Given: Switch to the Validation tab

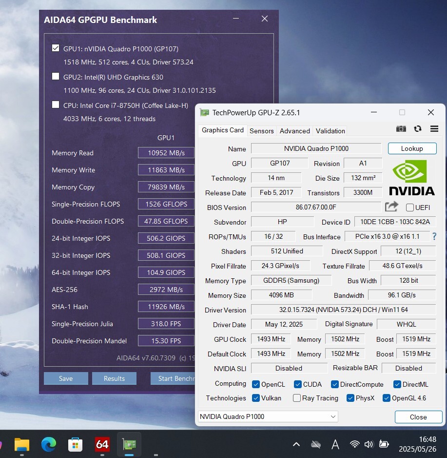Looking at the screenshot, I should tap(330, 131).
